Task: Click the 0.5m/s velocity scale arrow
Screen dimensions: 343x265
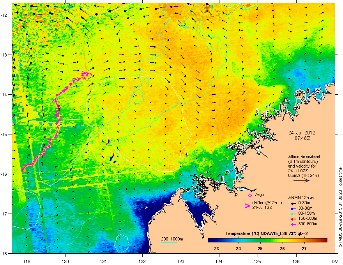Action: (301, 180)
